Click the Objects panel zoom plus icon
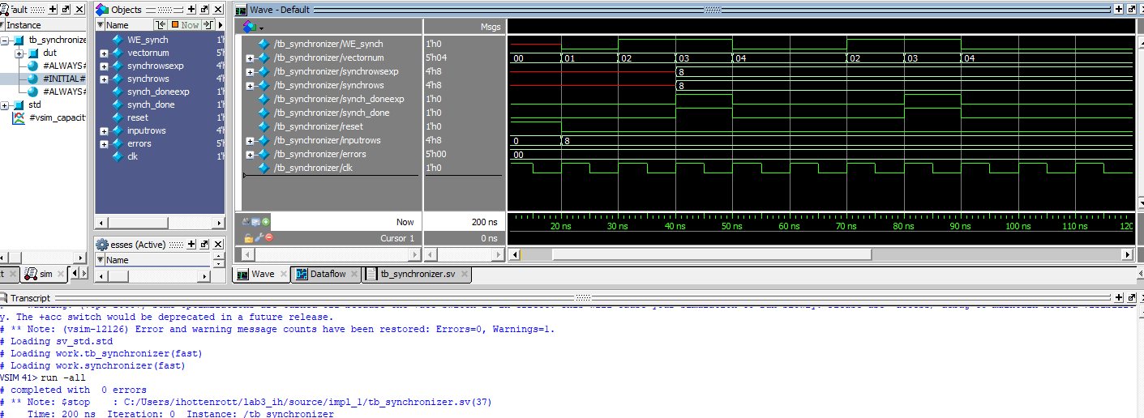Image resolution: width=1144 pixels, height=418 pixels. point(190,10)
